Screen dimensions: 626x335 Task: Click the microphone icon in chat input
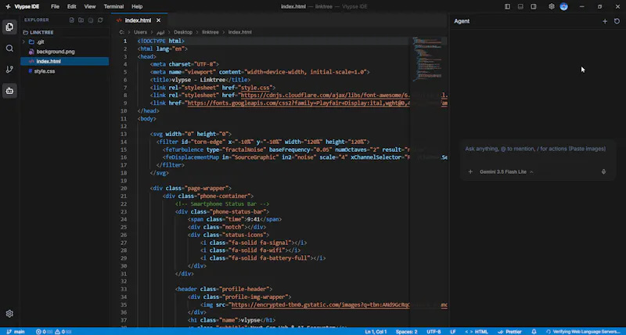[x=603, y=171]
